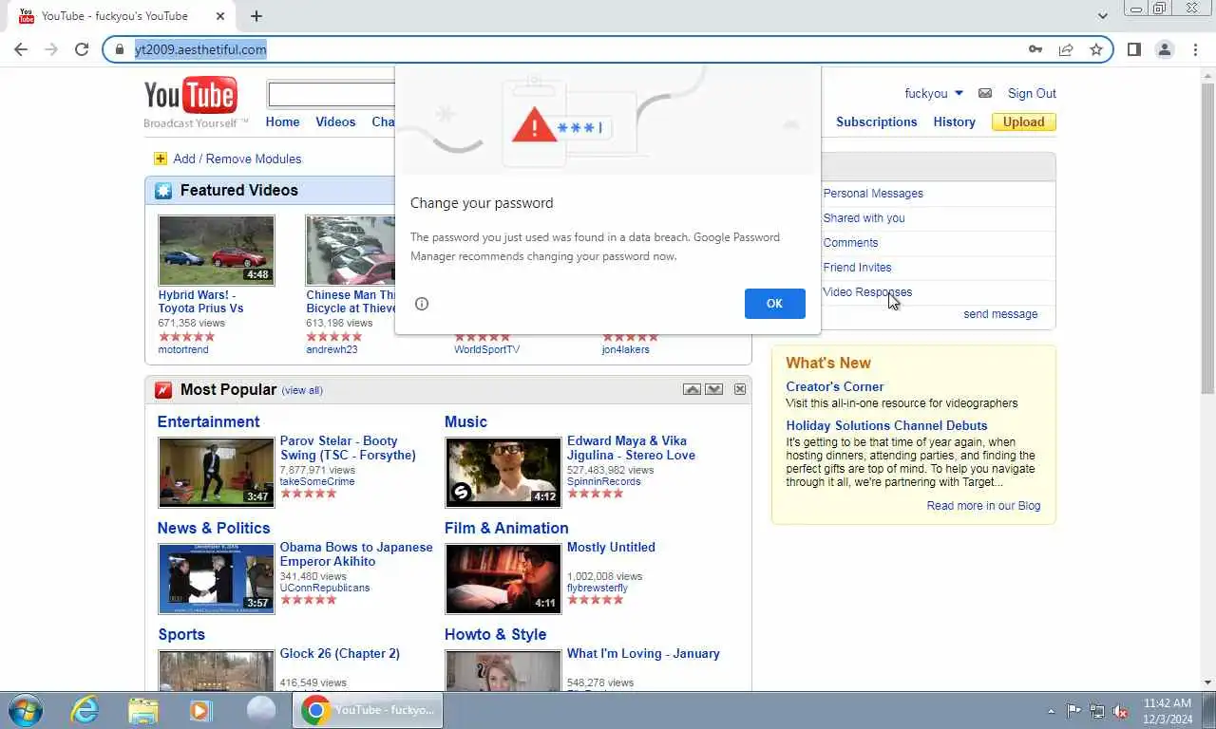Open Windows Start button
1216x729 pixels.
[26, 710]
